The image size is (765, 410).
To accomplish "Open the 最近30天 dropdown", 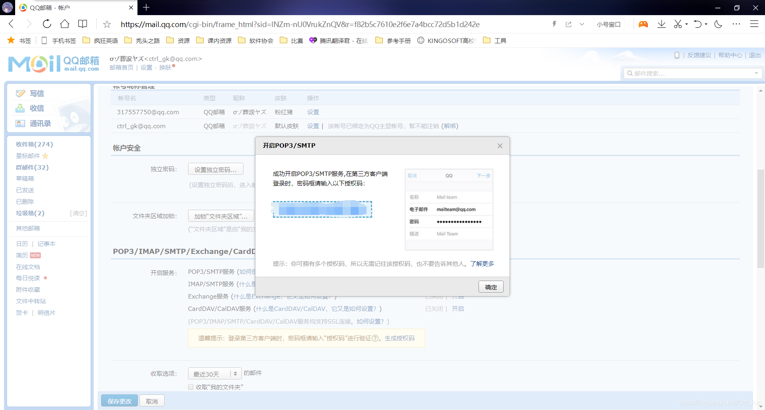I will click(214, 373).
